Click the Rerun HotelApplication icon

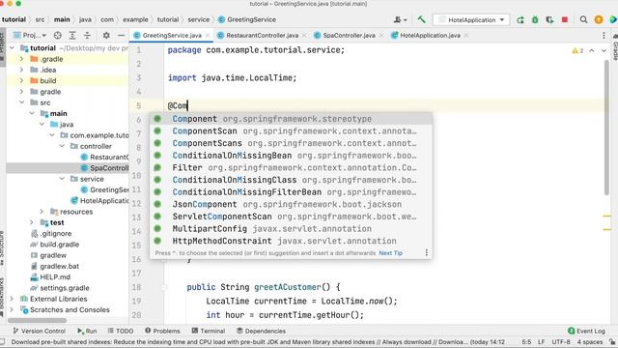[x=520, y=19]
